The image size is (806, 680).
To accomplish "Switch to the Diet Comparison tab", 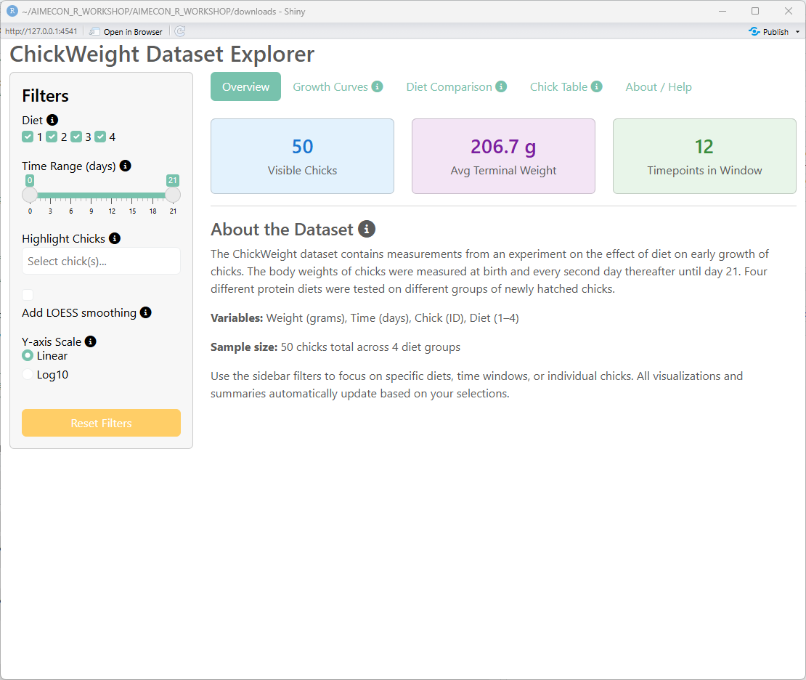I will [449, 86].
